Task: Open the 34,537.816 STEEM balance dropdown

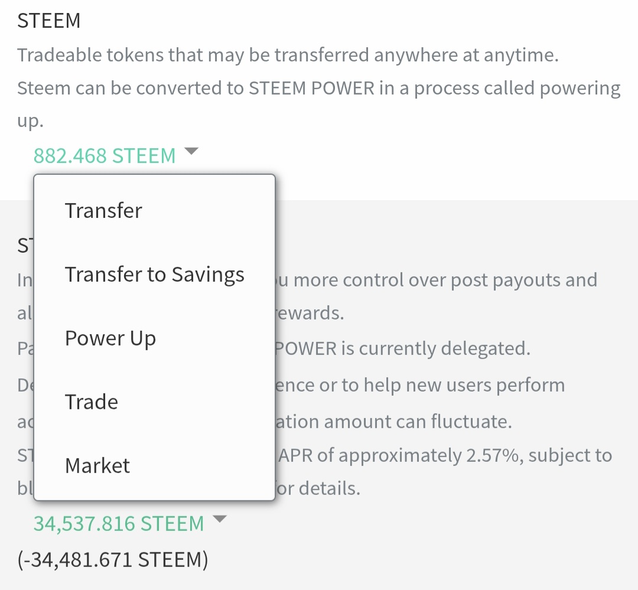Action: point(118,523)
